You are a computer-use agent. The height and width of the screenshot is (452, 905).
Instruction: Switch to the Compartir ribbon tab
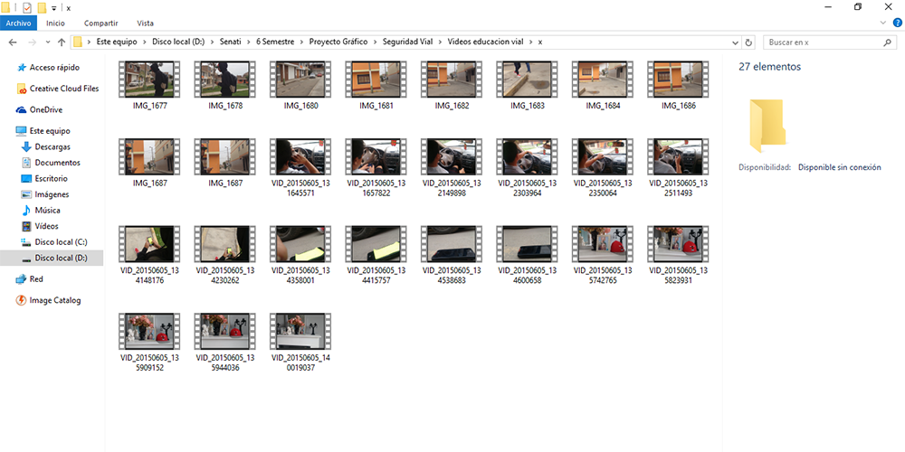pos(101,24)
